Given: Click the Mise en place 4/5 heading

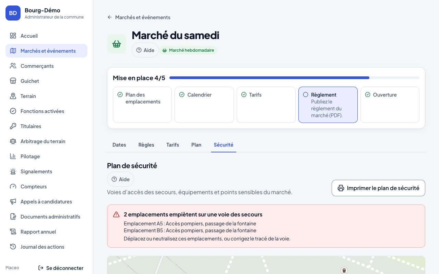Looking at the screenshot, I should coord(139,78).
